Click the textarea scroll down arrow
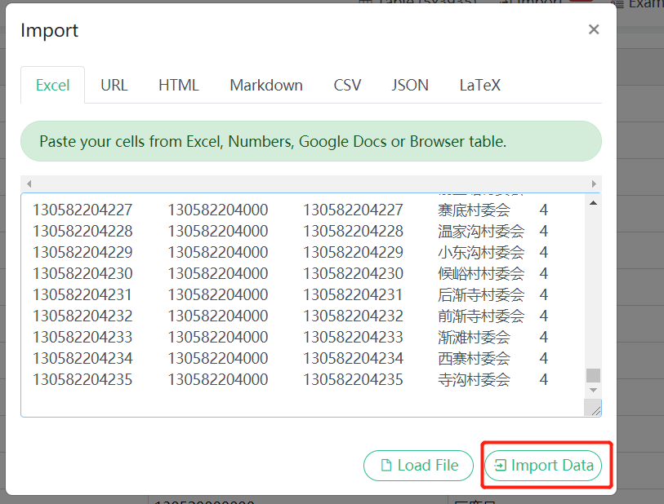 593,391
